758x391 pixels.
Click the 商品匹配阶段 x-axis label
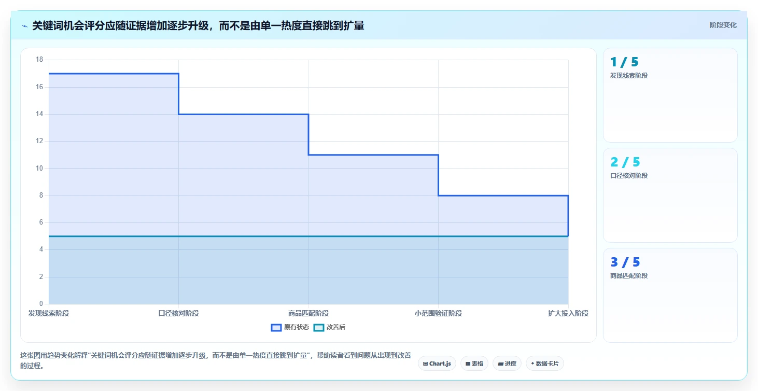point(308,313)
